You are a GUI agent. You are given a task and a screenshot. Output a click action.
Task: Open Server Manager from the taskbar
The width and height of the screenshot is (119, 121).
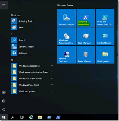49,117
